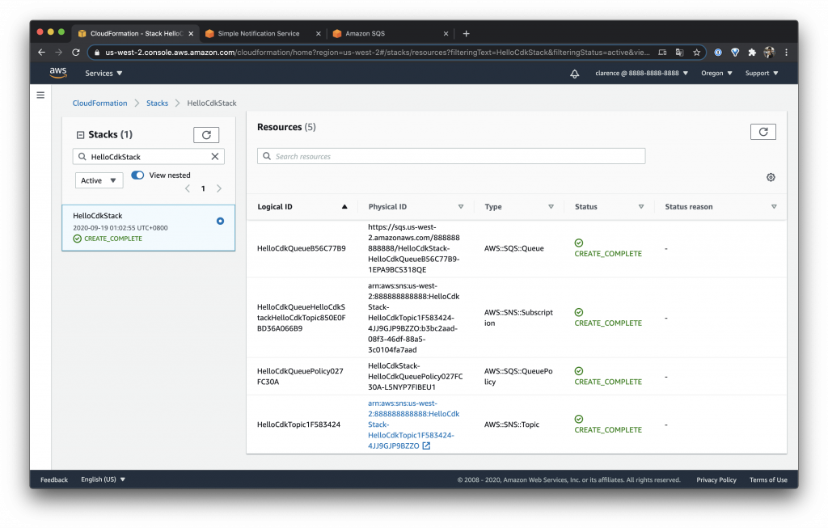Refresh the Resources table
Viewport: 828px width, 528px height.
pos(763,132)
